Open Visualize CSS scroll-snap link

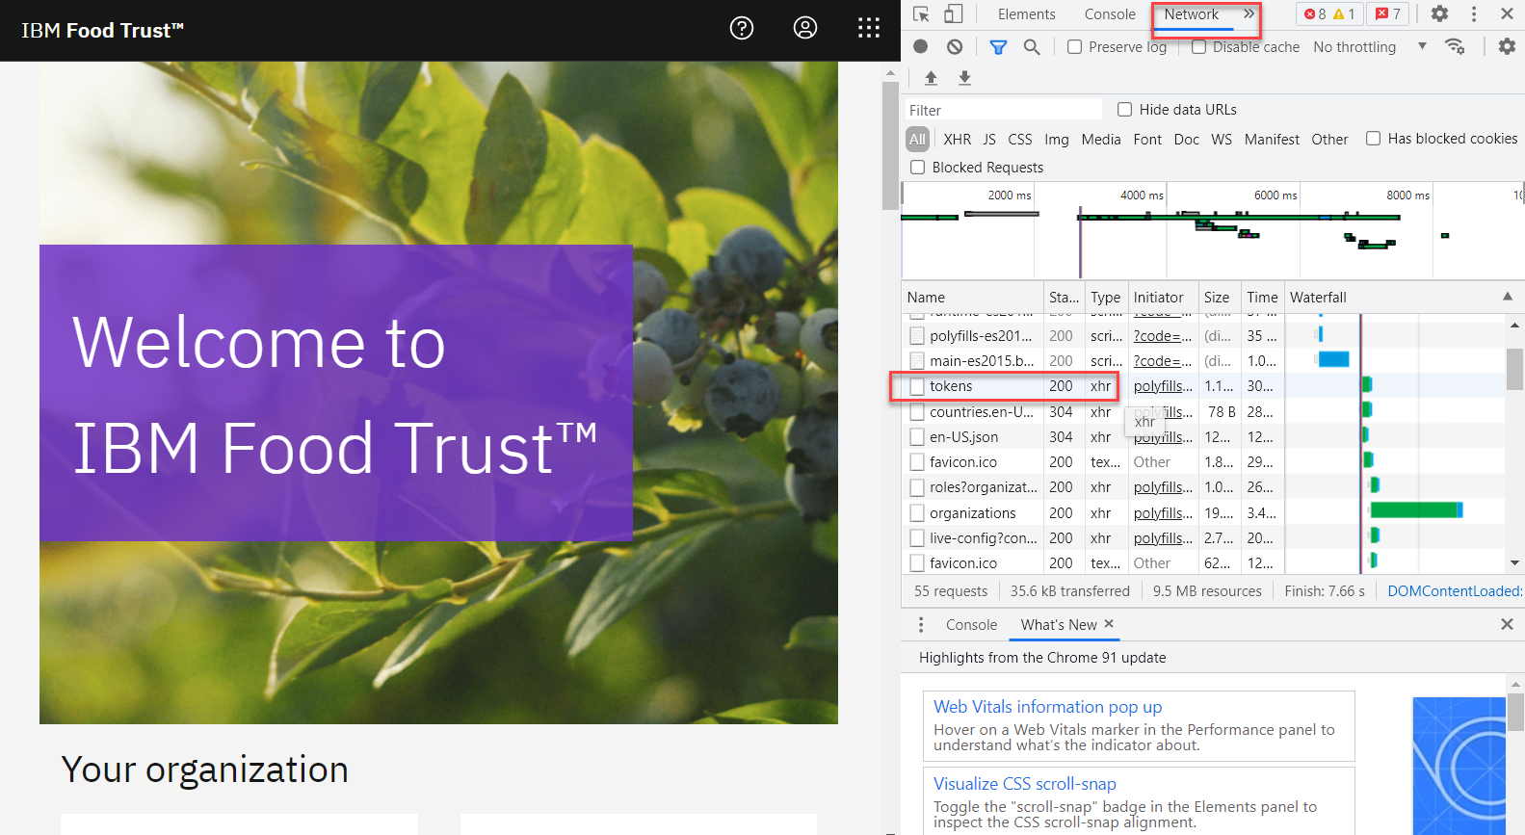(1024, 784)
